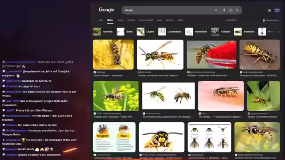Open the wasp on red feeder image
285x160 pixels.
212,55
